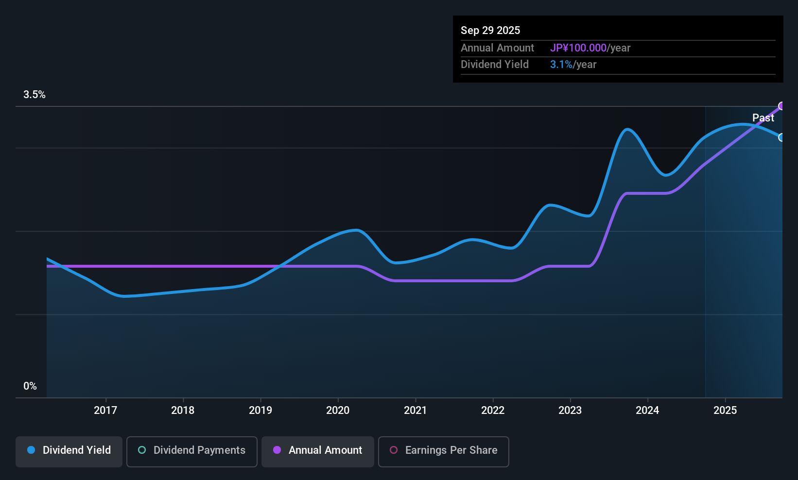
Task: Click the 3.1% dividend yield tooltip value
Action: [561, 65]
